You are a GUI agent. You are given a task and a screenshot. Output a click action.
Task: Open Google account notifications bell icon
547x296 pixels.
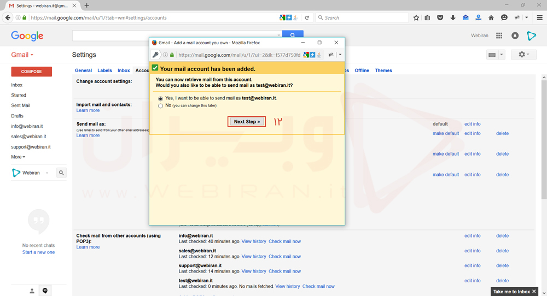click(515, 35)
